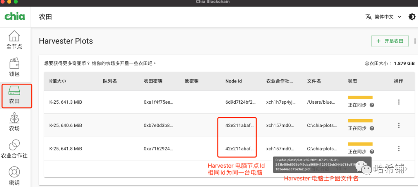Click help icon in 641.8 MiB row status
418x187 pixels.
[372, 152]
